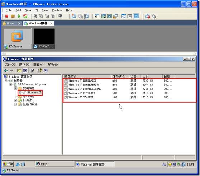Click the green Power On play icon
The image size is (200, 176).
[x=19, y=16]
